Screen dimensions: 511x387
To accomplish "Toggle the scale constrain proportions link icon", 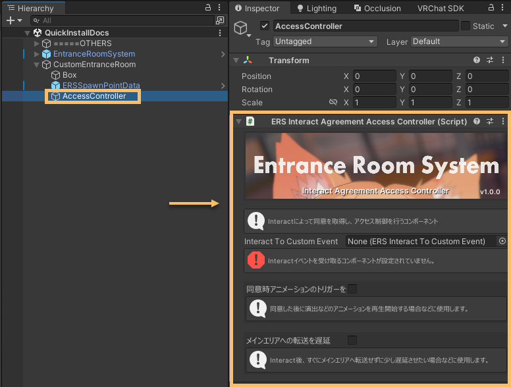I will 333,103.
